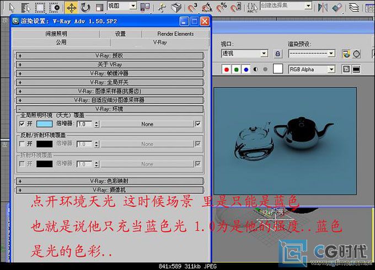
Task: Activate the Select and Rotate tool
Action: click(85, 7)
